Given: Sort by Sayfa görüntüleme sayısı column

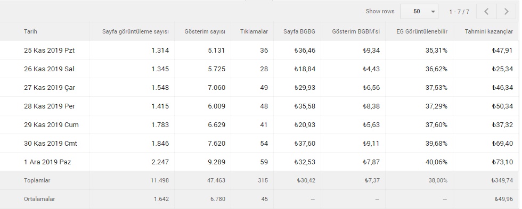Looking at the screenshot, I should pos(135,31).
